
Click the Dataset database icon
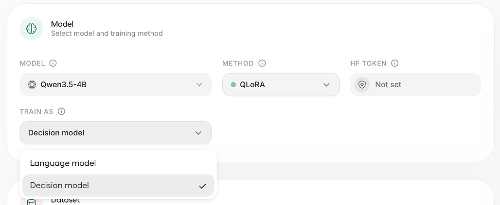point(31,202)
